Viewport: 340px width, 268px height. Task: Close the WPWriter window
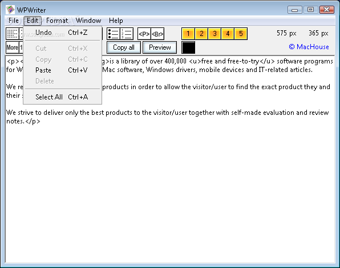[327, 10]
